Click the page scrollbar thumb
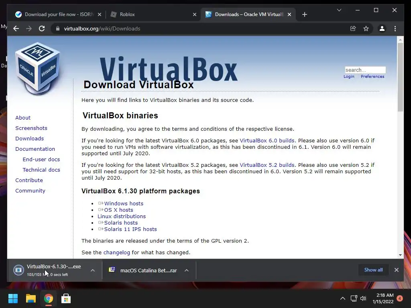 (x=400, y=77)
